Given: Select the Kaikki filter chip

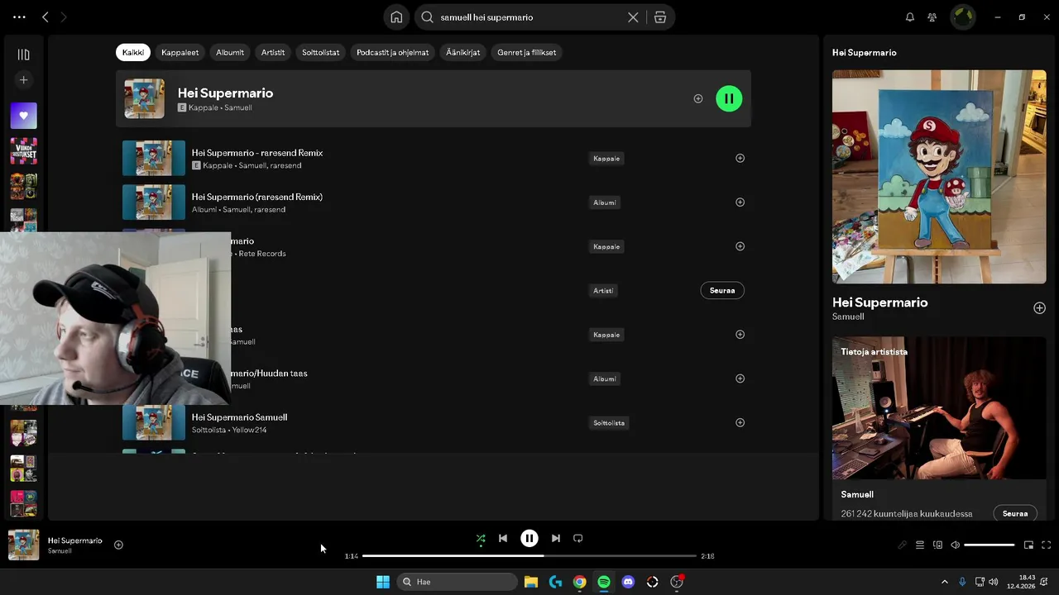Looking at the screenshot, I should click(x=132, y=52).
